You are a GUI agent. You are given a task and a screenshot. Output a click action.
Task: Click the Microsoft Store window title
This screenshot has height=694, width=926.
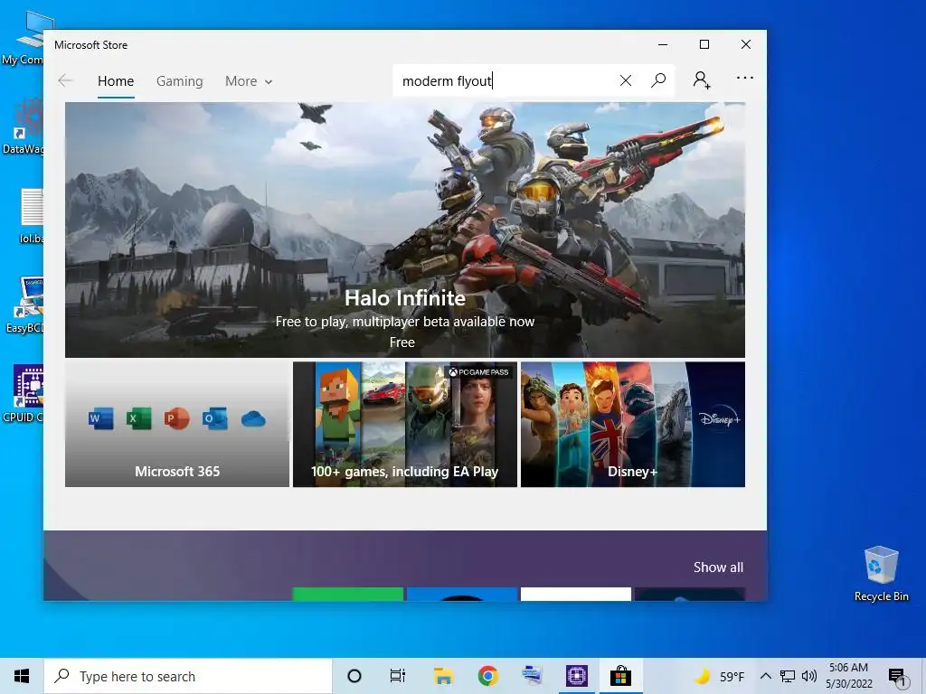click(x=91, y=45)
